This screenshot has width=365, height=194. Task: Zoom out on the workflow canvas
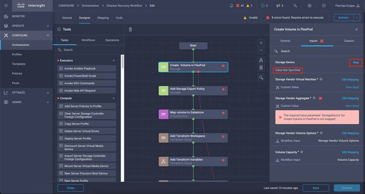(261, 50)
